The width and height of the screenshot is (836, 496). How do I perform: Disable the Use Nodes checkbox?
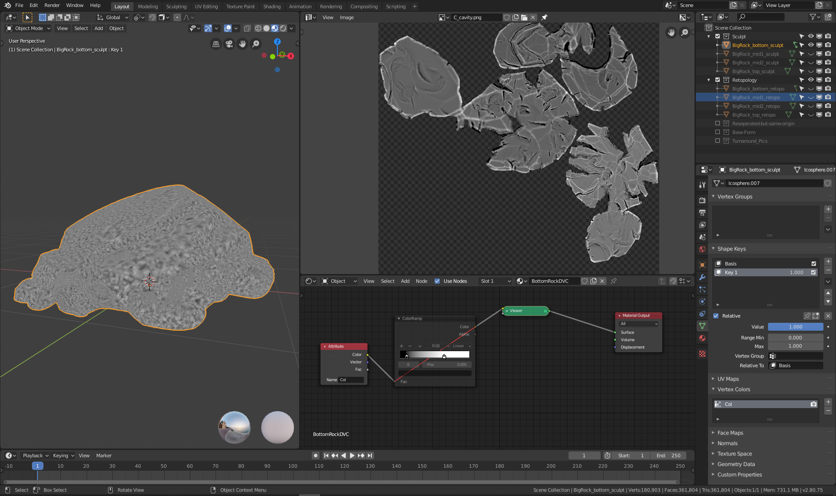coord(437,281)
